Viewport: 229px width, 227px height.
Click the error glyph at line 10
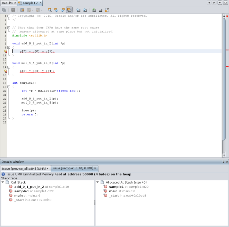(x=6, y=51)
